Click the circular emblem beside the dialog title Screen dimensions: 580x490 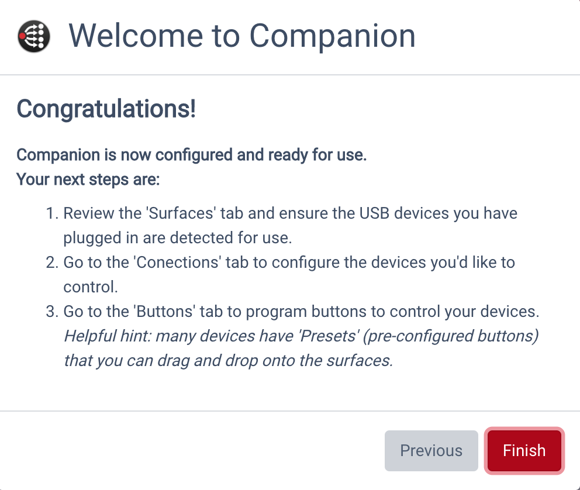[x=33, y=36]
